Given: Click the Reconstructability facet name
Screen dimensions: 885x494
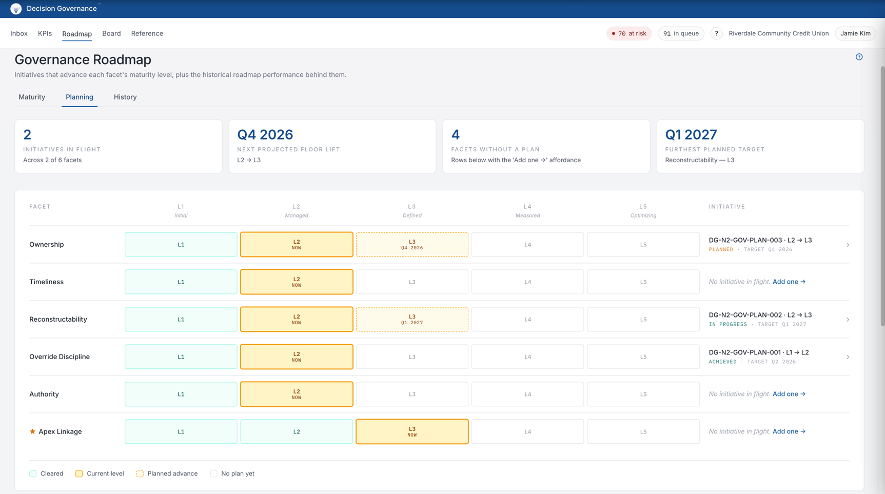Looking at the screenshot, I should pos(58,319).
